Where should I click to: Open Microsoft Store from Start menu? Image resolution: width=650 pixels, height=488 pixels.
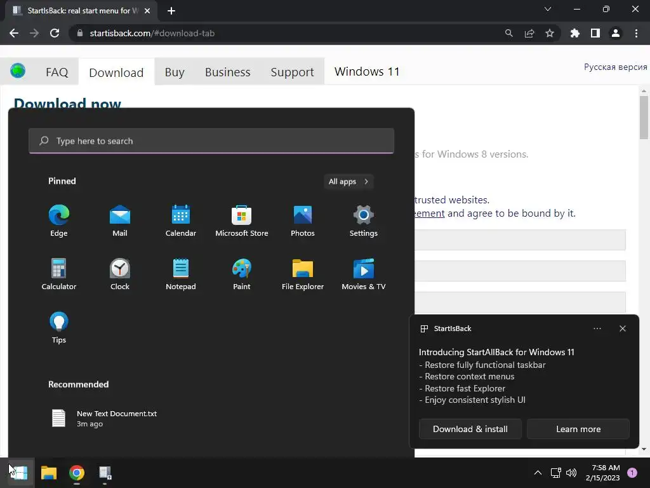click(242, 220)
